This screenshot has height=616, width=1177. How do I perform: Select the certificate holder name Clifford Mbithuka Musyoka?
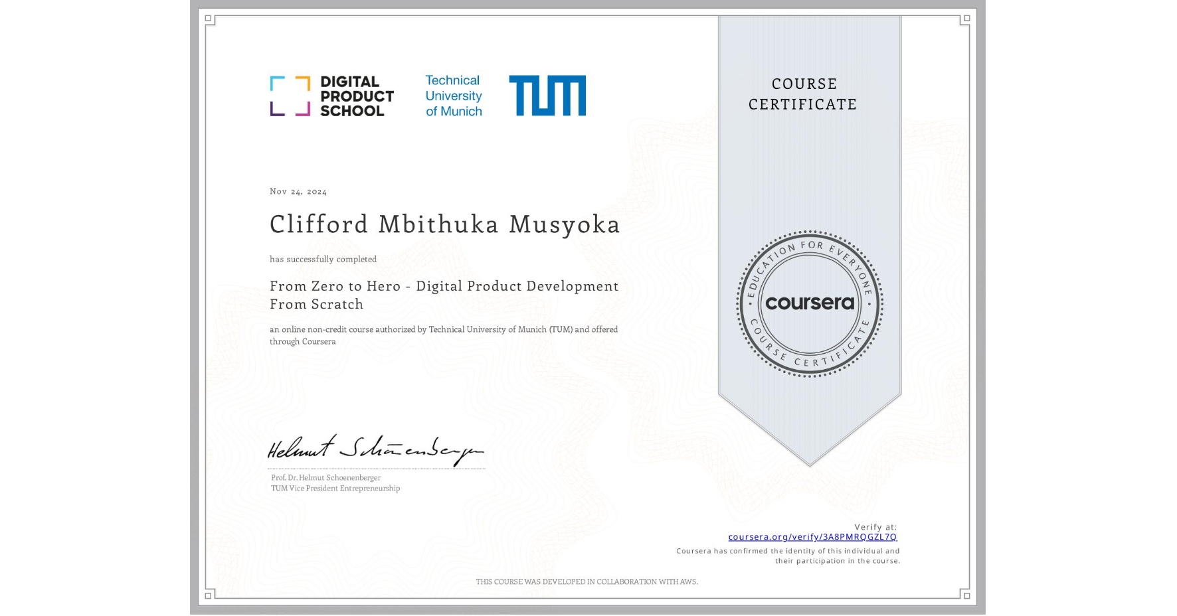[x=444, y=224]
